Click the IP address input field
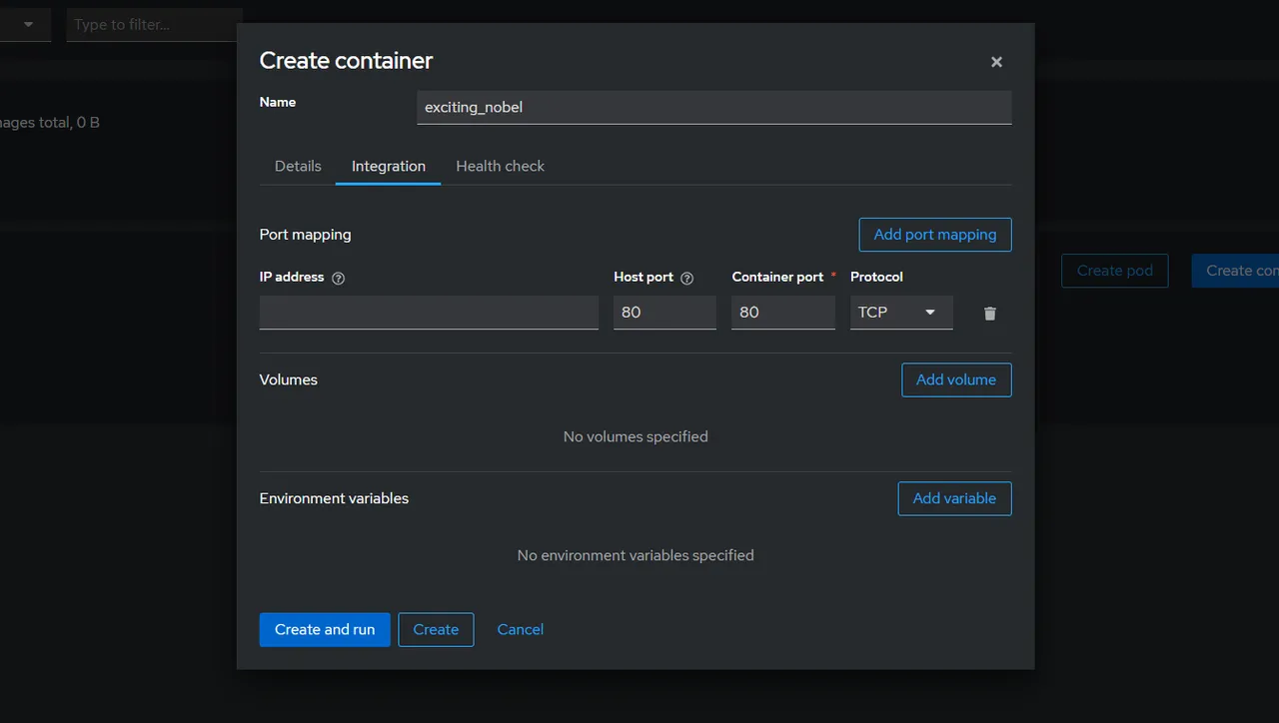The image size is (1279, 723). point(429,313)
